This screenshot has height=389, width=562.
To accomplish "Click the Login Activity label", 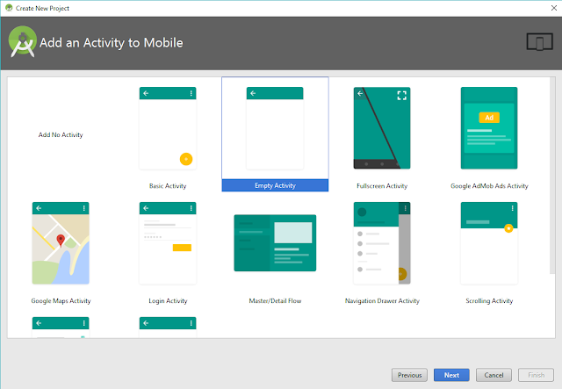I will [x=168, y=301].
